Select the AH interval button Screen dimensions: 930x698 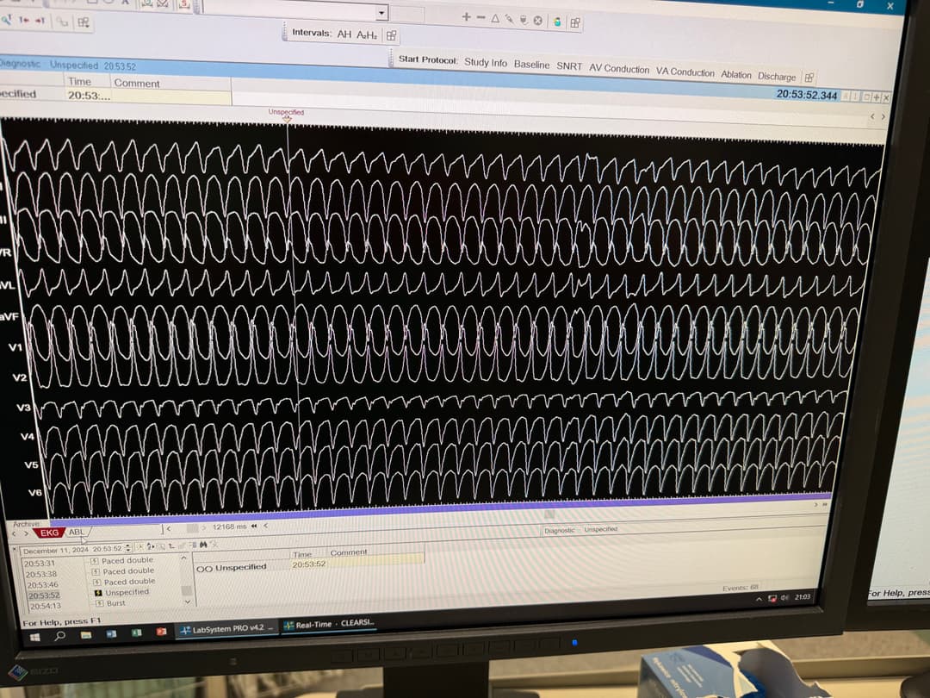click(344, 34)
